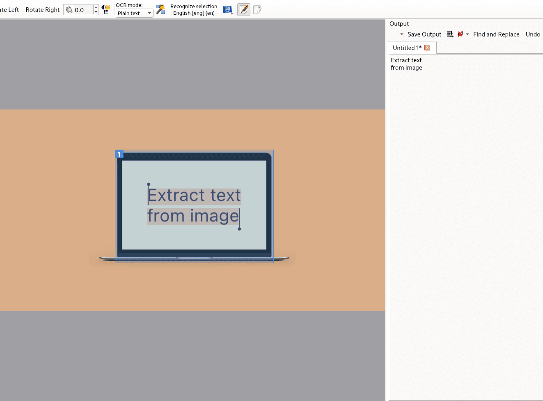Screen dimensions: 543x401
Task: Click the language flag icon
Action: click(227, 9)
